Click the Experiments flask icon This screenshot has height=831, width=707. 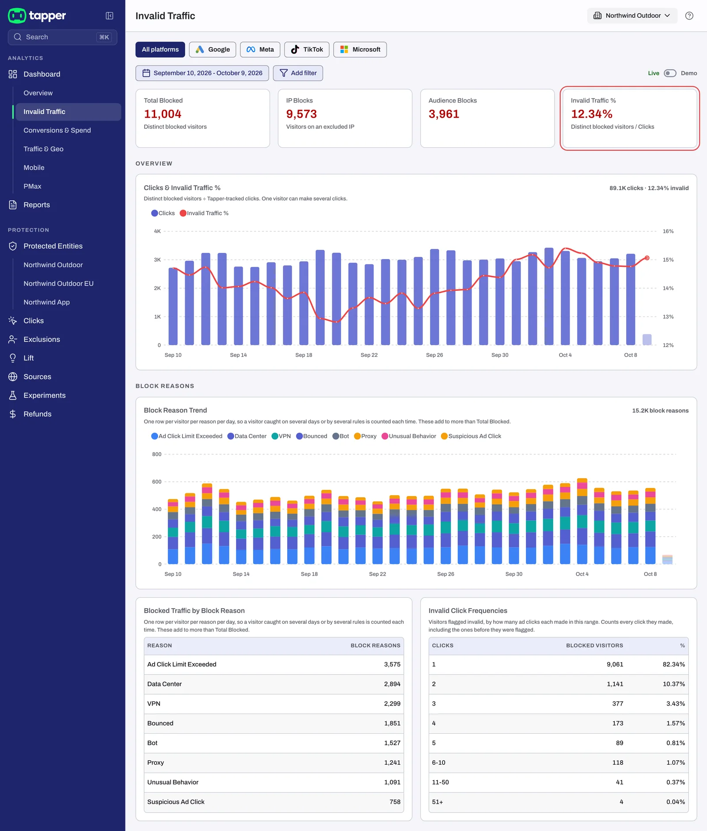point(13,396)
